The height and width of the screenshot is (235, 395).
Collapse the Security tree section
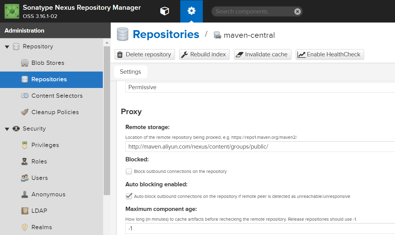[7, 129]
